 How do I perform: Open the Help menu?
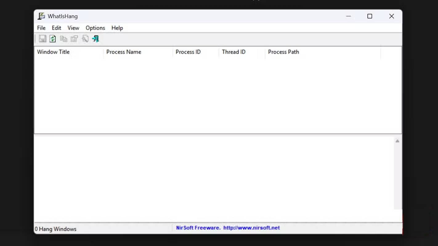[117, 28]
